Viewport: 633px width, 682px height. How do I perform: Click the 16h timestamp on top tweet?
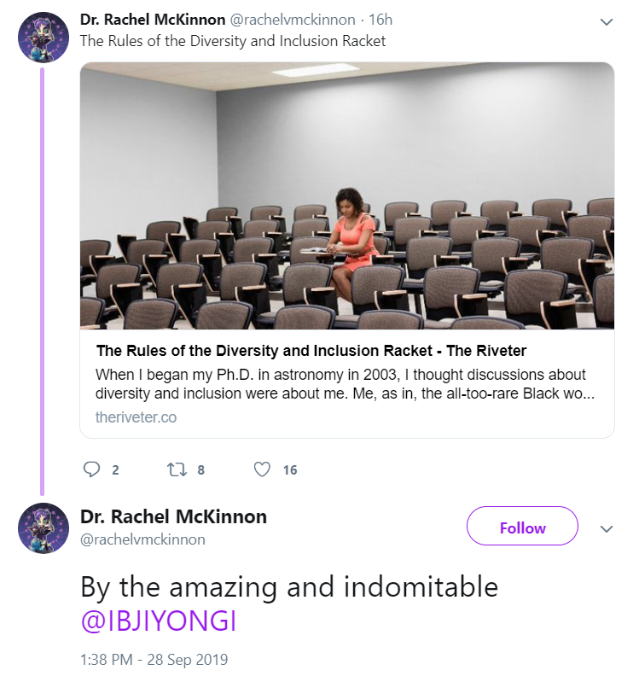pyautogui.click(x=380, y=20)
